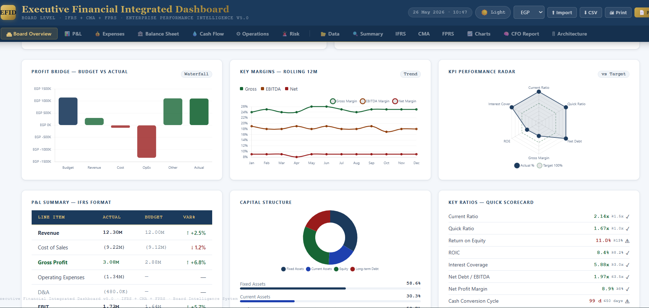Image resolution: width=649 pixels, height=308 pixels.
Task: Click the Data folder icon
Action: pyautogui.click(x=323, y=34)
